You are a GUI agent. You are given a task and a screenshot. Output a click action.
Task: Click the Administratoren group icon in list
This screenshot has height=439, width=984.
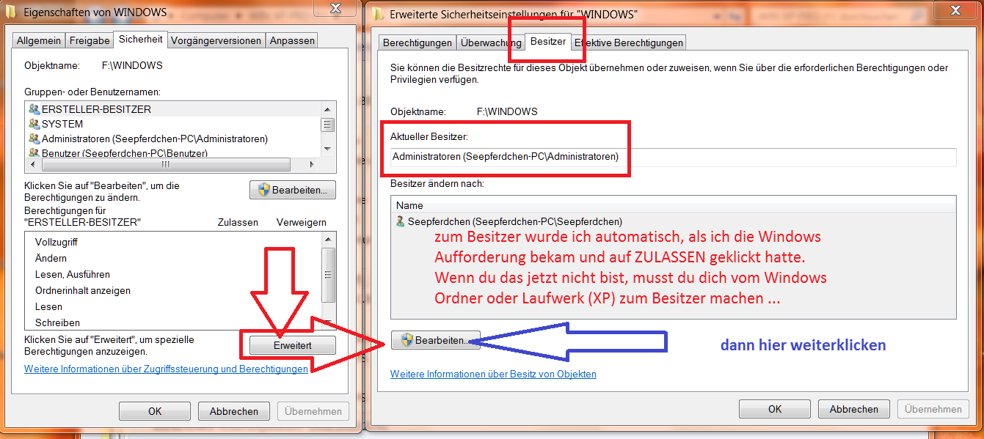(x=34, y=139)
